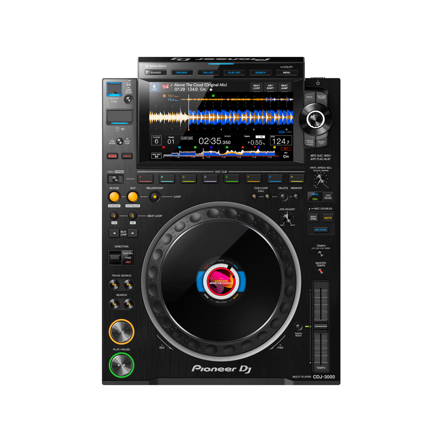The height and width of the screenshot is (442, 442).
Task: Push the DELETE button beside MEMORY
Action: pyautogui.click(x=283, y=197)
